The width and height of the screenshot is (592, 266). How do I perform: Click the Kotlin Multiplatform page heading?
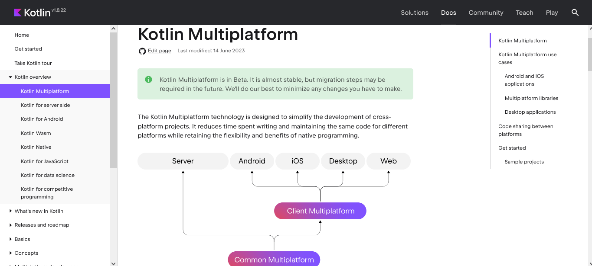218,34
